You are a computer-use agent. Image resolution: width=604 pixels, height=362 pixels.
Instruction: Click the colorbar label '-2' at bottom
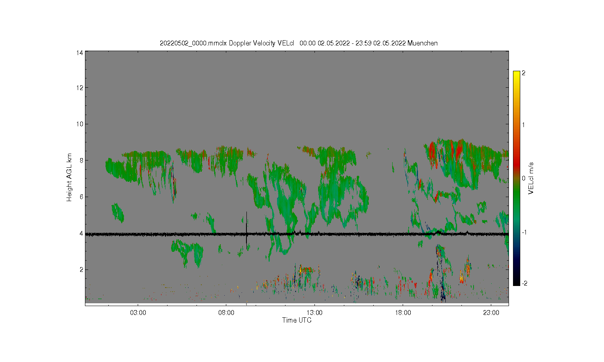524,284
